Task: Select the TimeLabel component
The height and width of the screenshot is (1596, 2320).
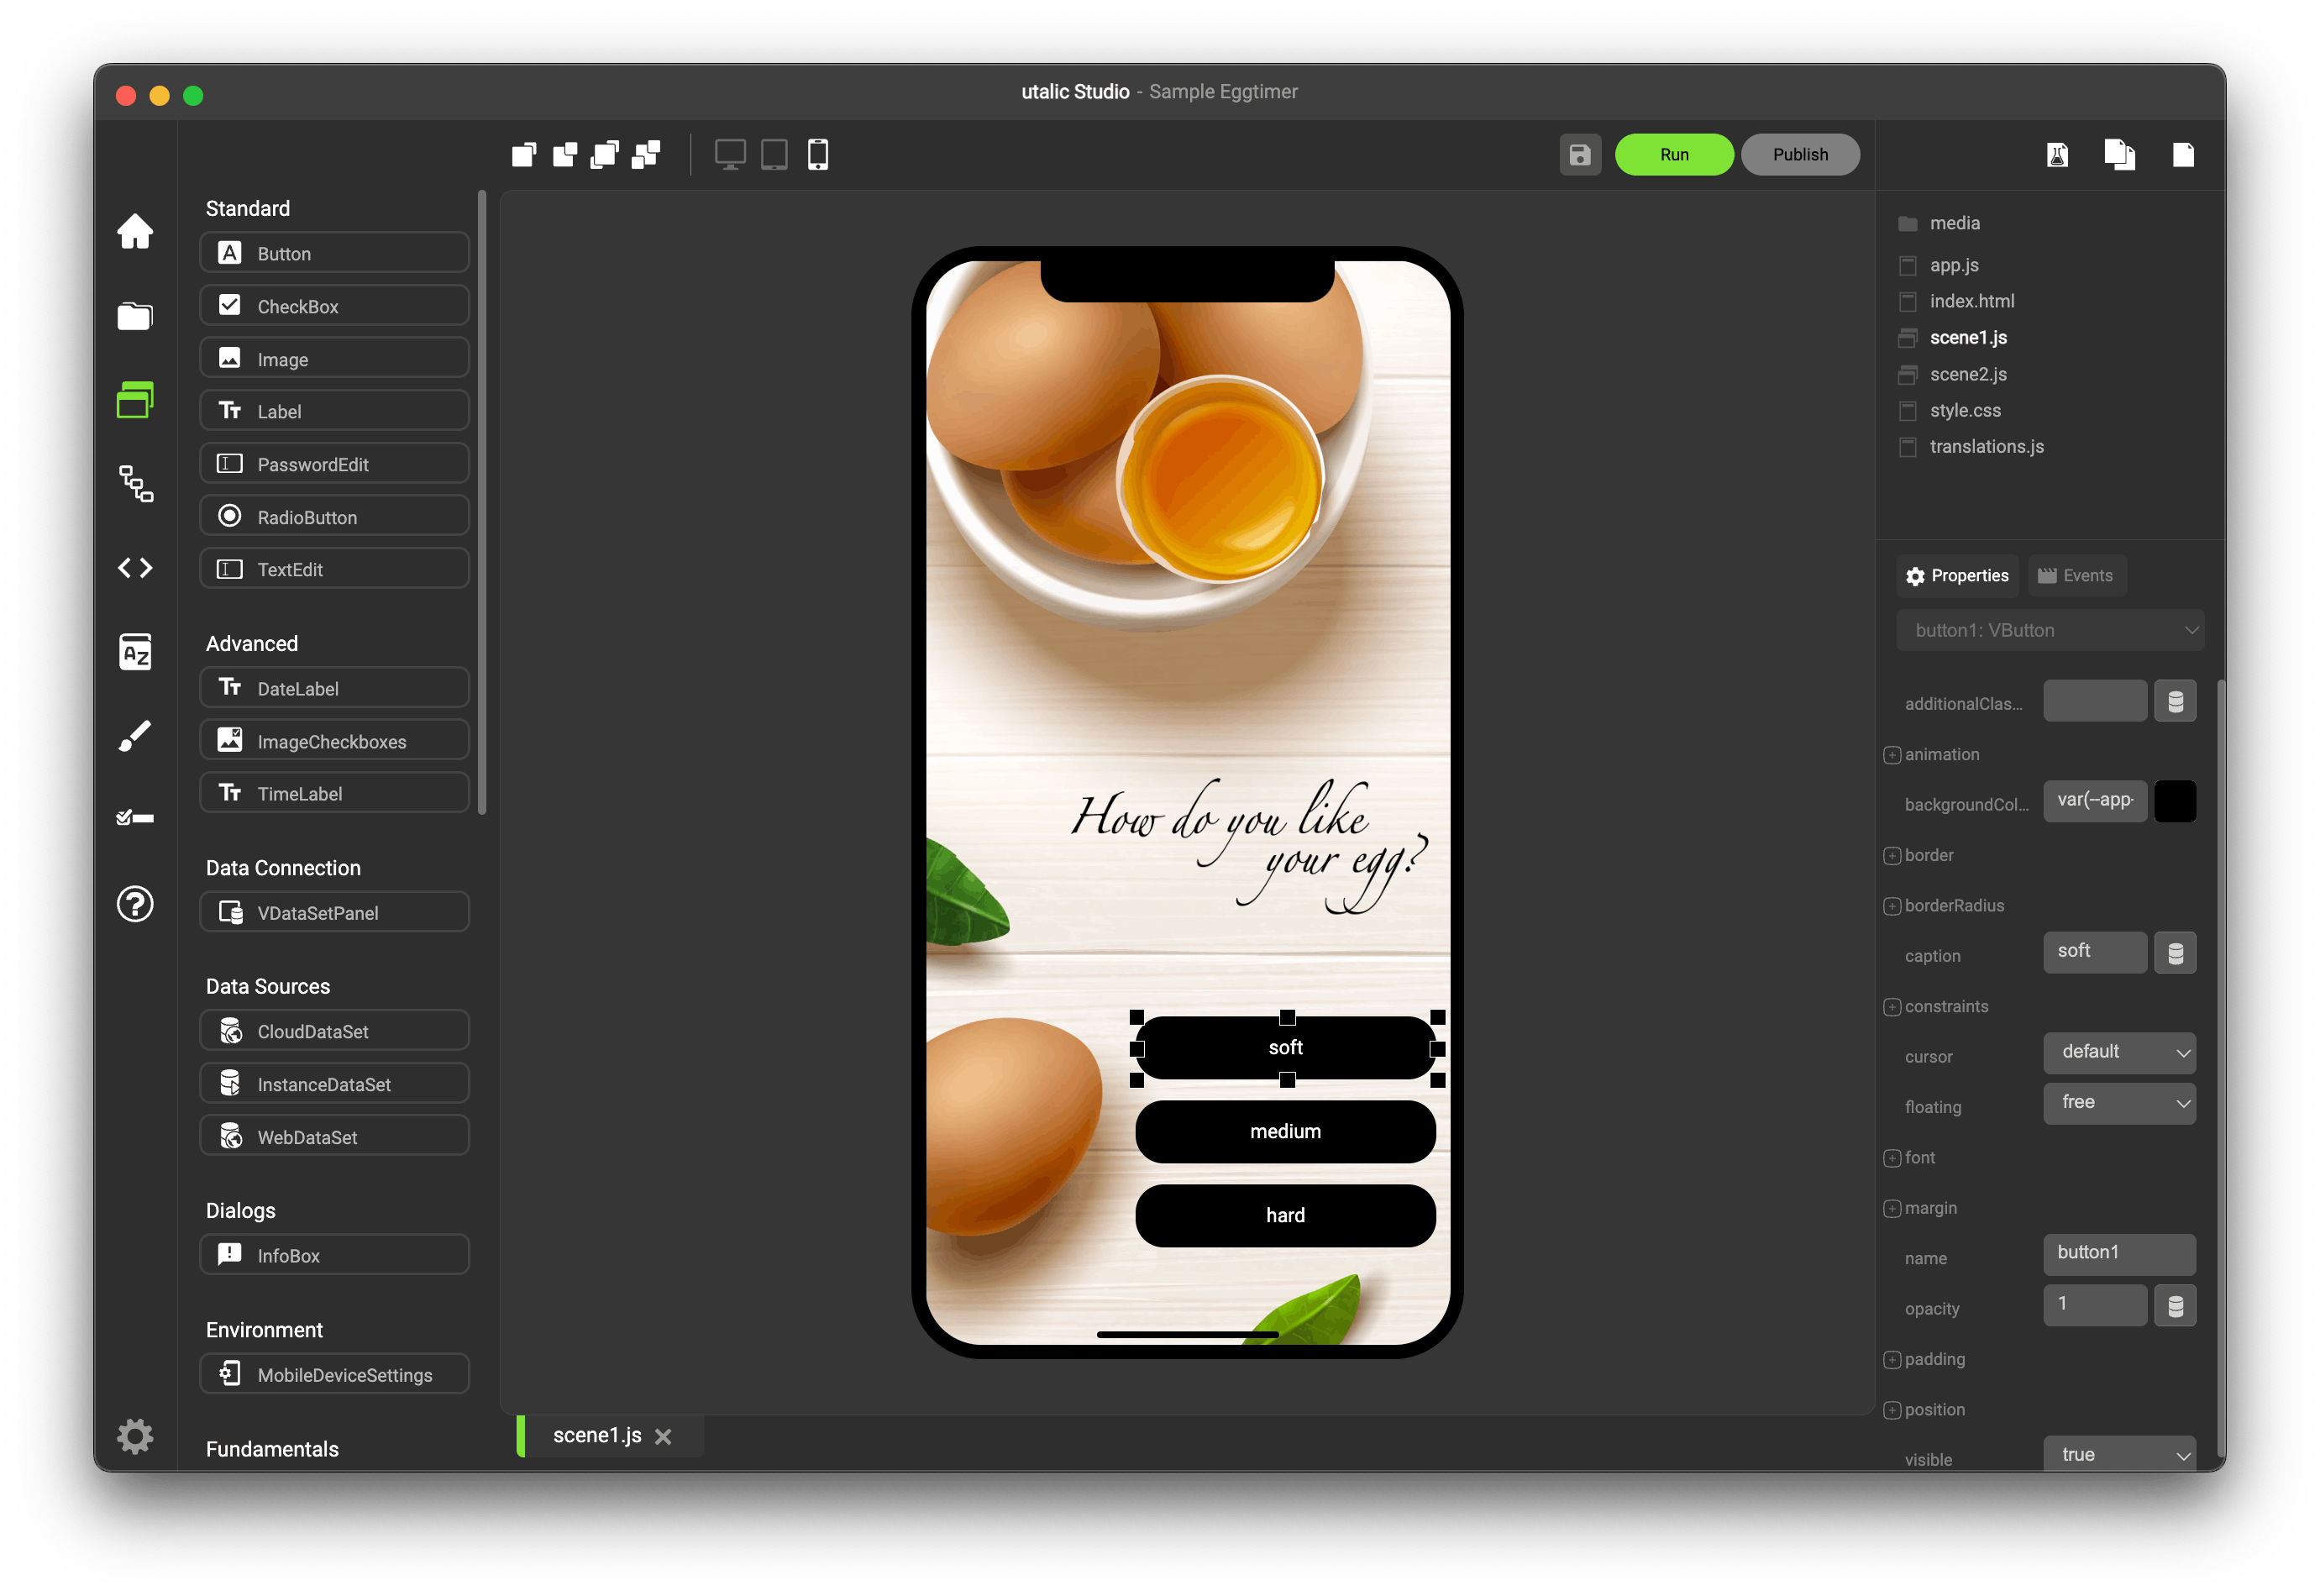Action: point(334,793)
